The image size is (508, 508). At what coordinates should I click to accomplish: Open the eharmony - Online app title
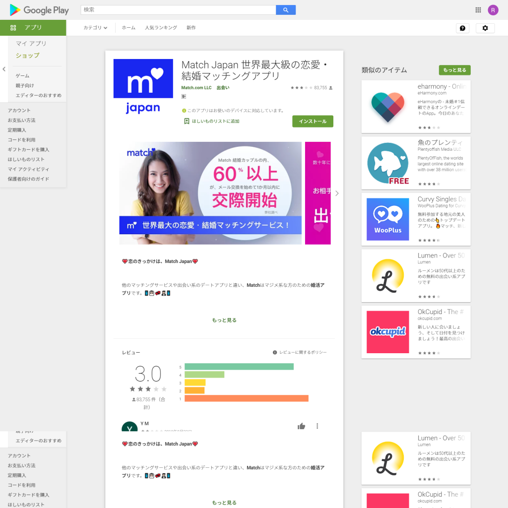pos(442,86)
